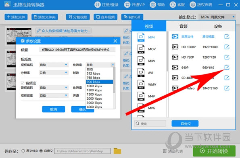Viewport: 240px width, 158px height.
Task: Choose the 640P film icon
Action: click(x=175, y=68)
